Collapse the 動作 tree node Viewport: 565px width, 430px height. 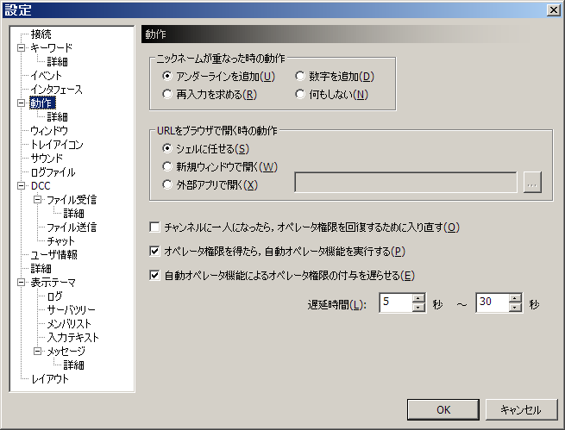click(22, 103)
